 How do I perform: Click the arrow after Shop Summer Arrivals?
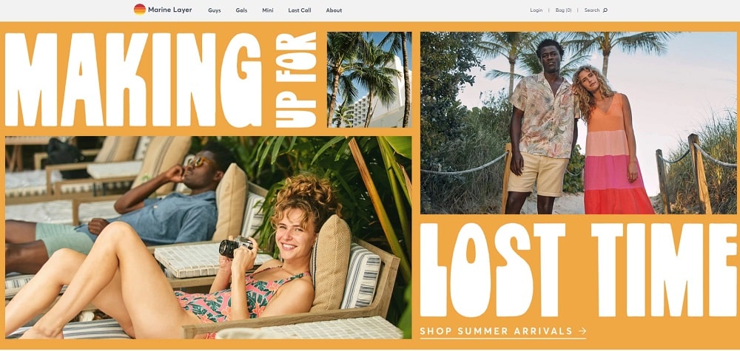point(582,331)
